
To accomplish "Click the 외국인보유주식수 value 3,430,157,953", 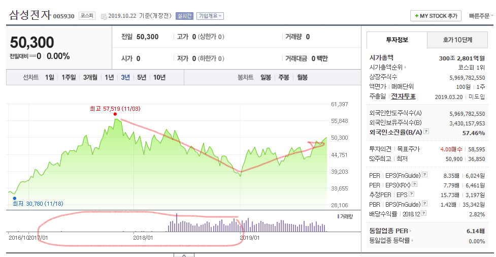I will point(467,123).
